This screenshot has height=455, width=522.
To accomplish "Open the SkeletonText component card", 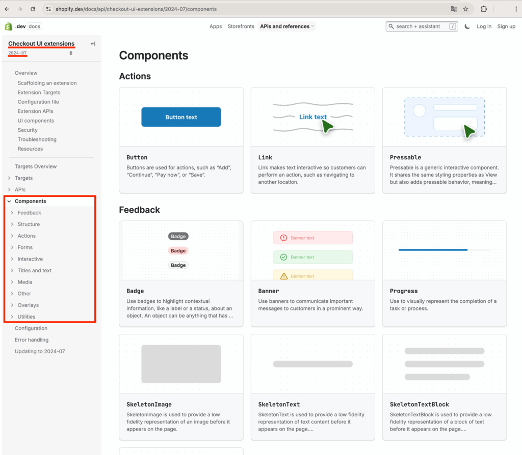I will pos(312,387).
